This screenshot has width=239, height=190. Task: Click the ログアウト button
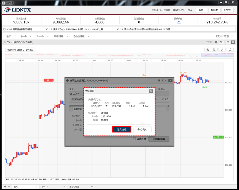point(228,10)
